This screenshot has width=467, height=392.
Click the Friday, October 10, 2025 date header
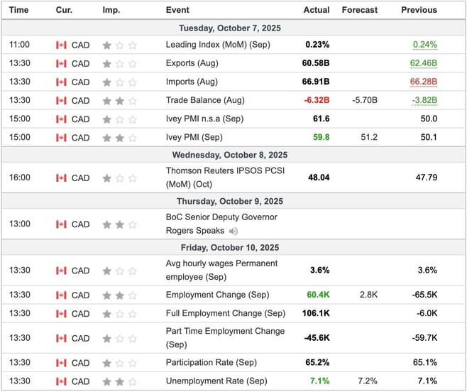click(233, 248)
